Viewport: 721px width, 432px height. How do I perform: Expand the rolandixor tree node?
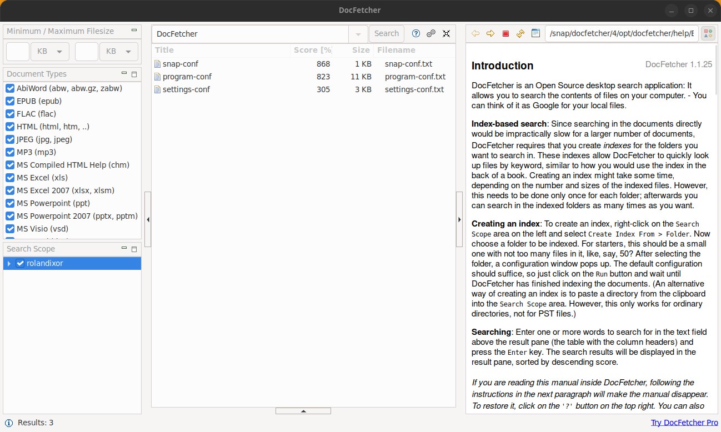click(9, 263)
